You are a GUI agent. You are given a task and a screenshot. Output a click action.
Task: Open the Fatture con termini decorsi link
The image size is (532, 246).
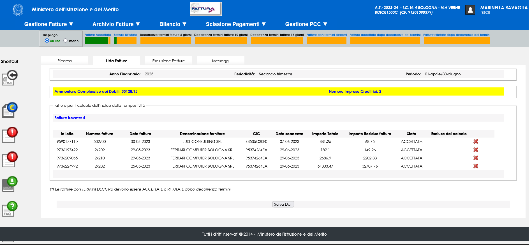327,35
